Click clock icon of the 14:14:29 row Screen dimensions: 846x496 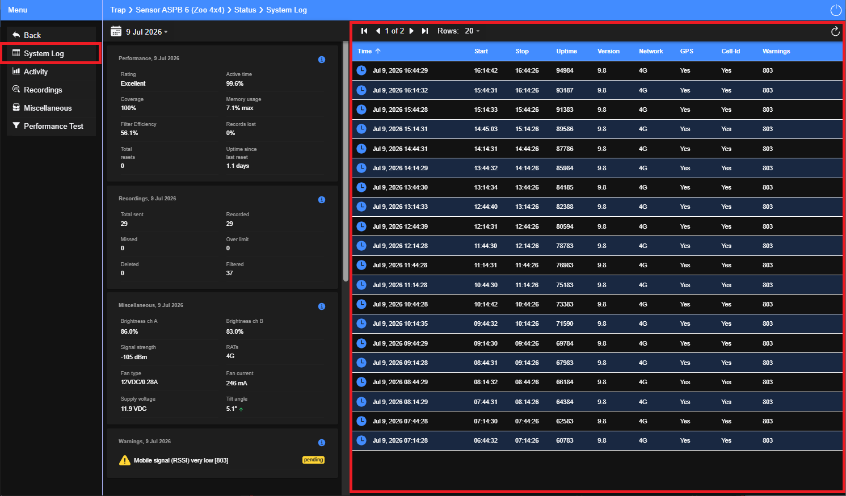click(x=361, y=167)
